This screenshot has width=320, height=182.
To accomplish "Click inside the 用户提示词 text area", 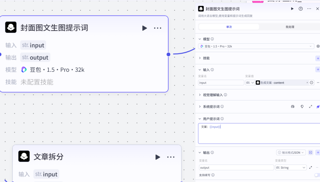I will [259, 133].
